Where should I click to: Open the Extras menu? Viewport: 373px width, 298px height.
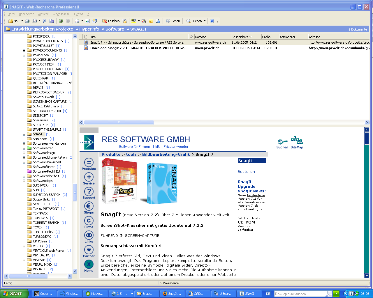pos(78,14)
